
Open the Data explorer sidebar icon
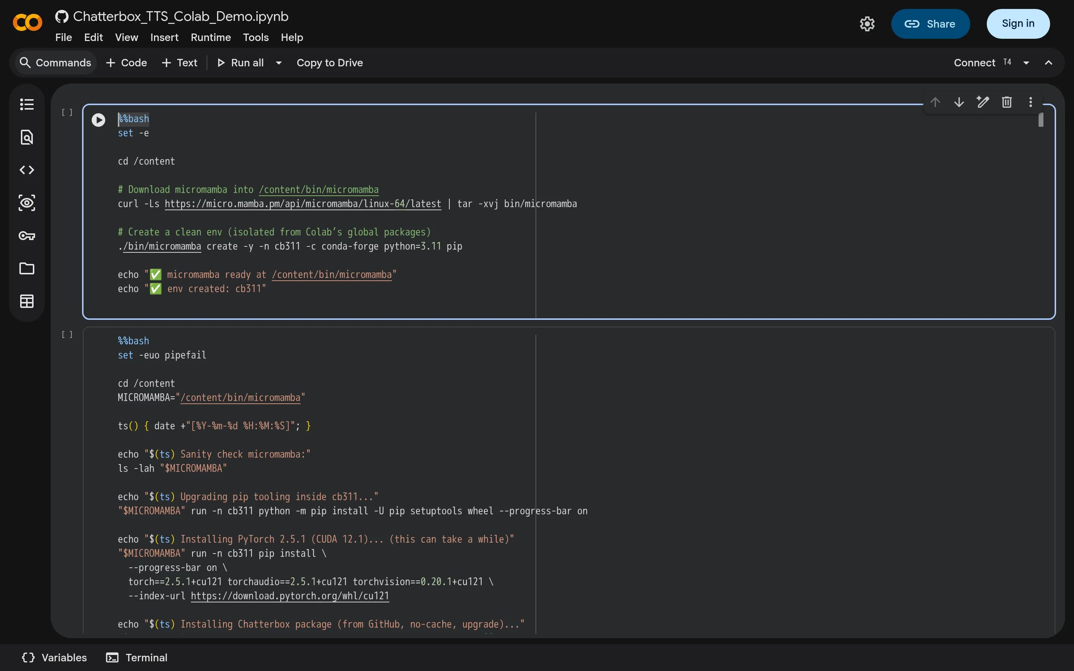pos(26,203)
